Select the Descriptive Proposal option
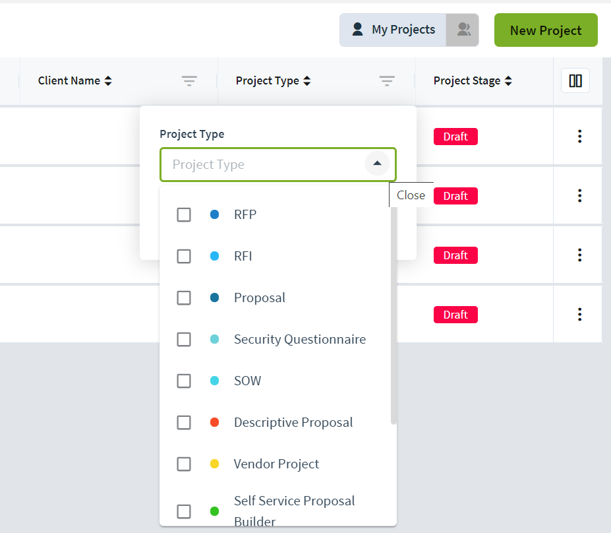The height and width of the screenshot is (533, 611). click(x=276, y=422)
